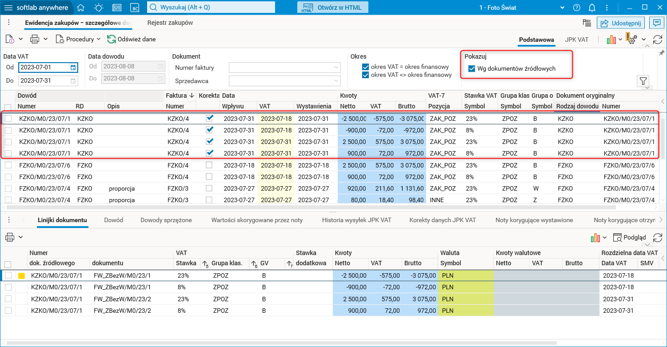
Task: Click the yellow marker on first document line
Action: 21,276
